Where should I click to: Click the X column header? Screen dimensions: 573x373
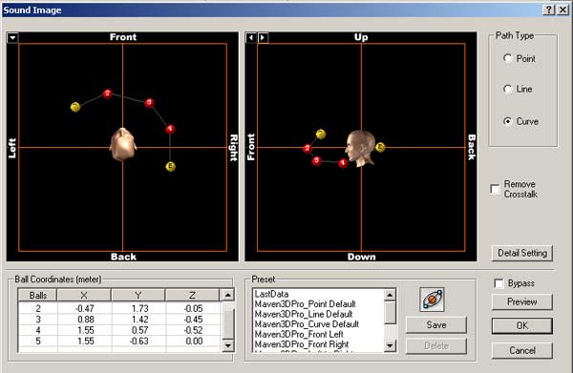pos(84,296)
